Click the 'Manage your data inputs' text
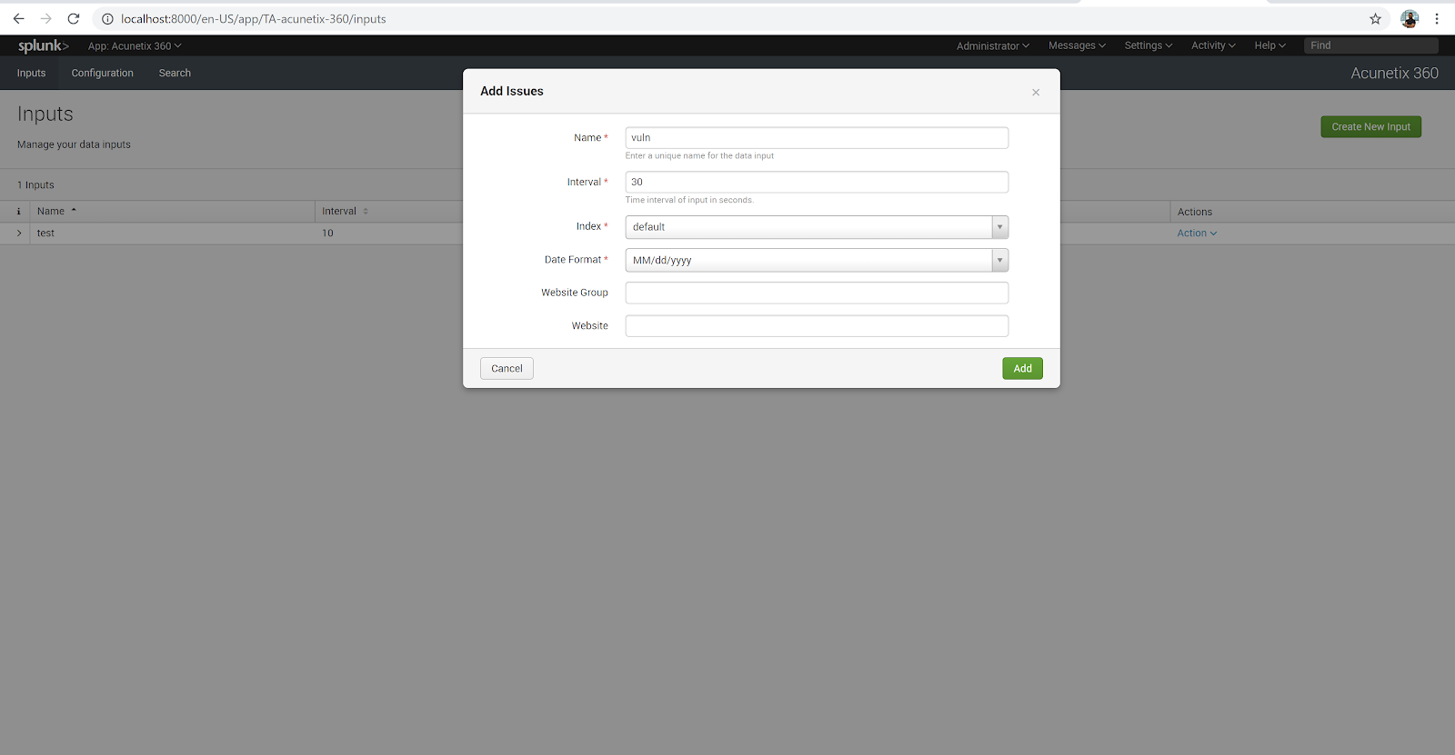This screenshot has width=1455, height=755. 74,144
